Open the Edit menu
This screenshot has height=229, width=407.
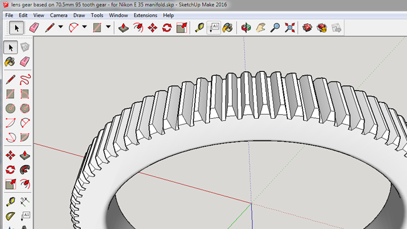23,15
